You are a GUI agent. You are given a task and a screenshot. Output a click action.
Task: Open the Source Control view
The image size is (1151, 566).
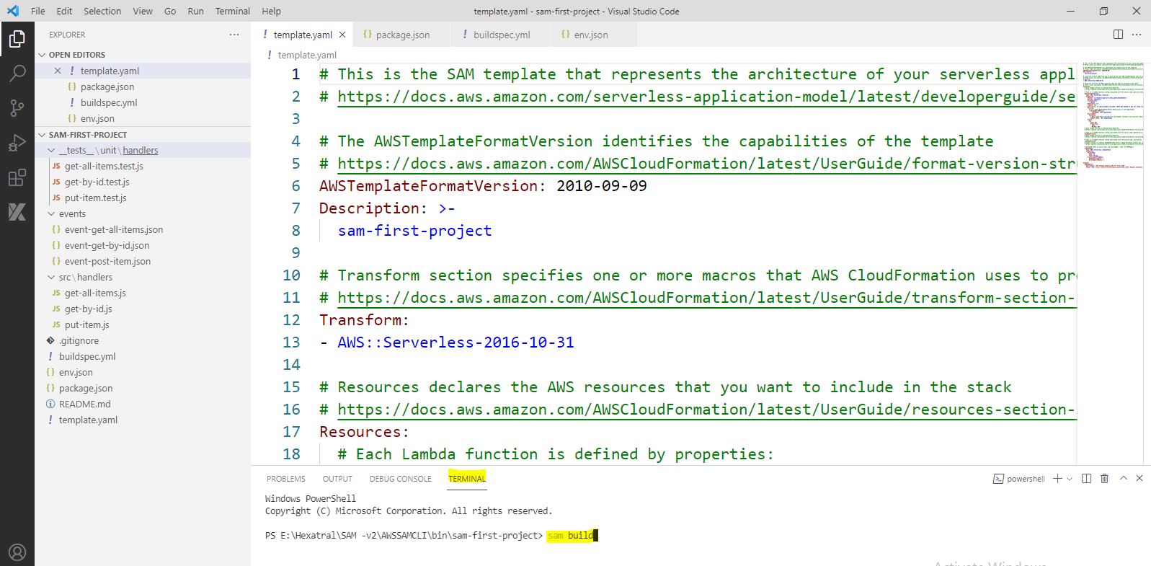[x=17, y=108]
